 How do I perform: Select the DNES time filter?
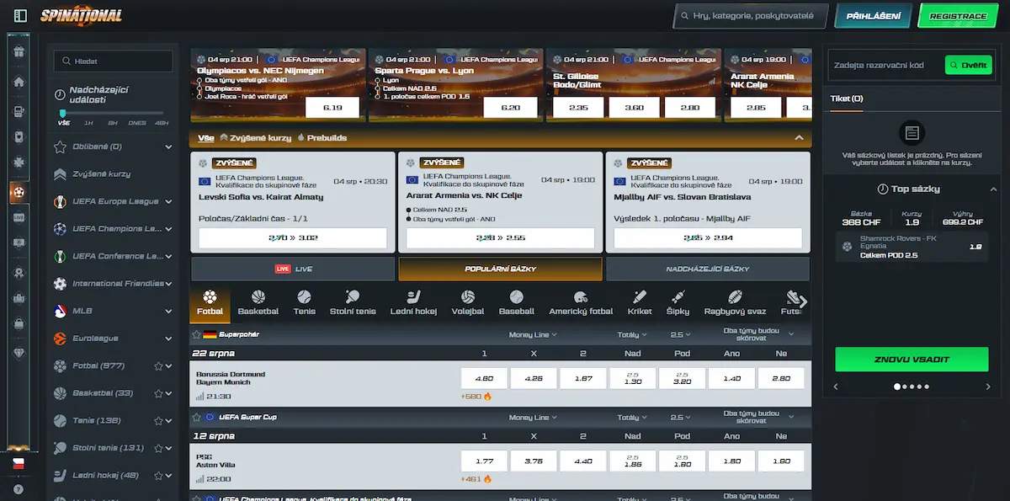click(136, 123)
